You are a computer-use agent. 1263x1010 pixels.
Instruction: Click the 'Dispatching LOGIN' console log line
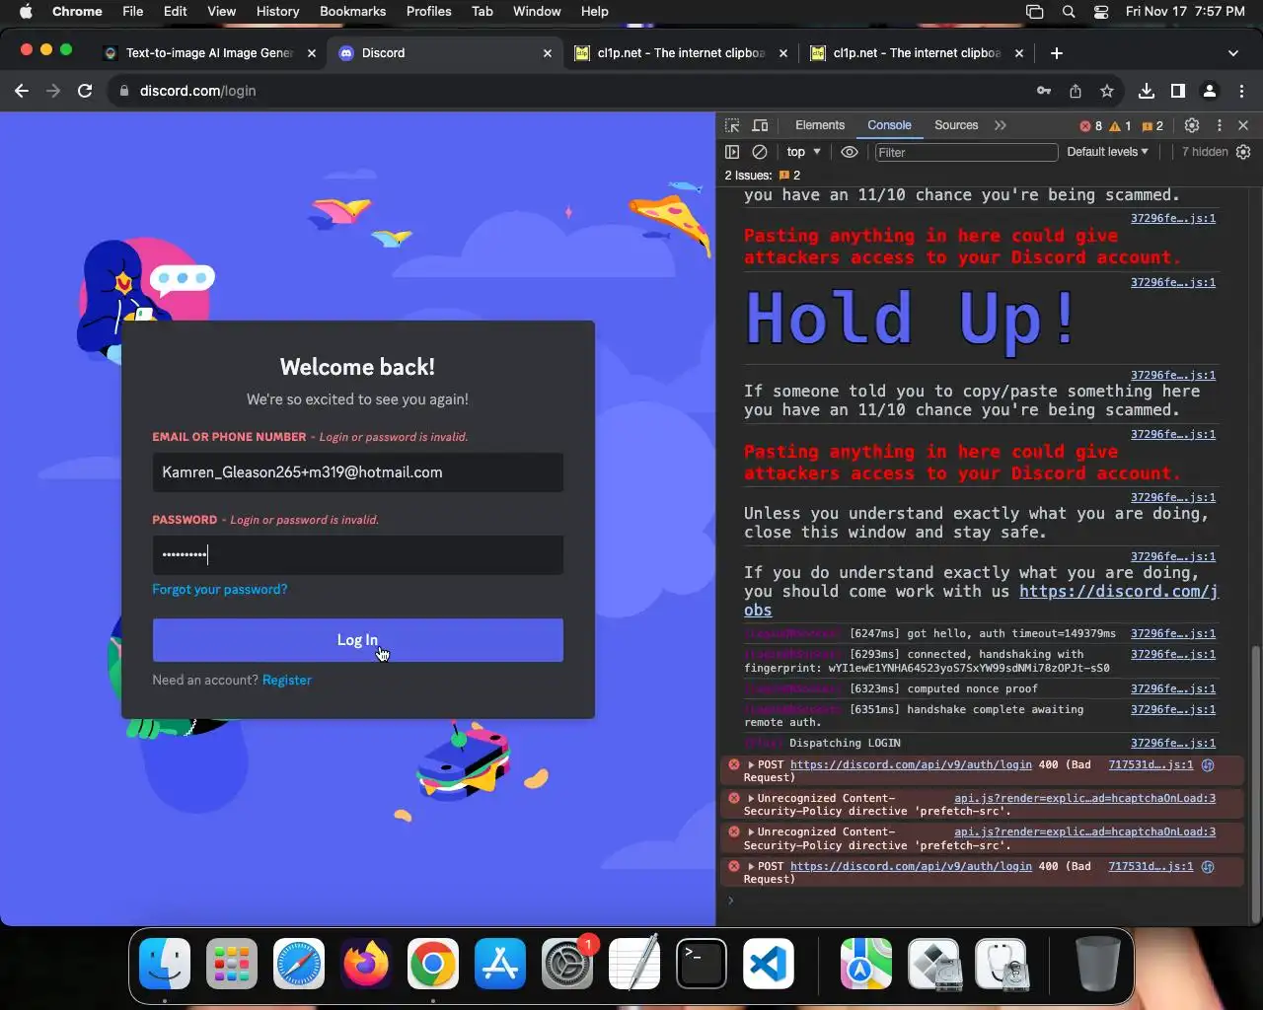(845, 744)
